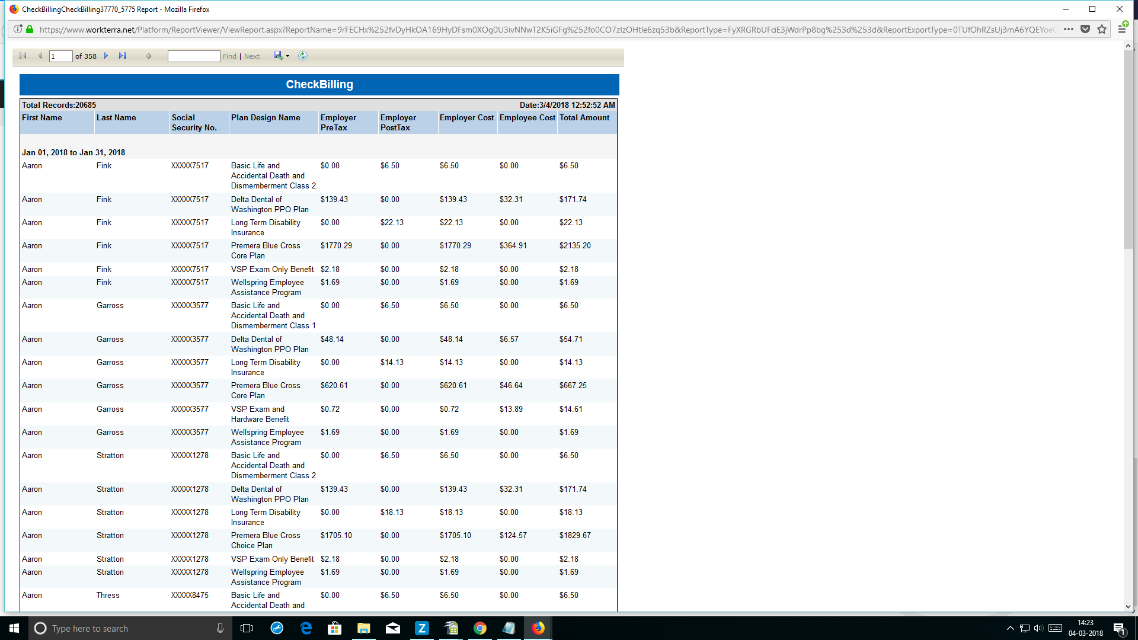The image size is (1138, 640).
Task: Select Premera Blue Cross Choice Plan
Action: point(266,540)
